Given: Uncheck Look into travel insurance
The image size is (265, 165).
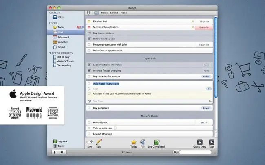Looking at the screenshot, I should [x=89, y=65].
